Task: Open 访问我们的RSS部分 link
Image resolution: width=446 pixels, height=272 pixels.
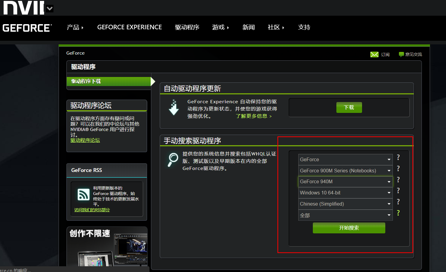Action: pos(92,210)
